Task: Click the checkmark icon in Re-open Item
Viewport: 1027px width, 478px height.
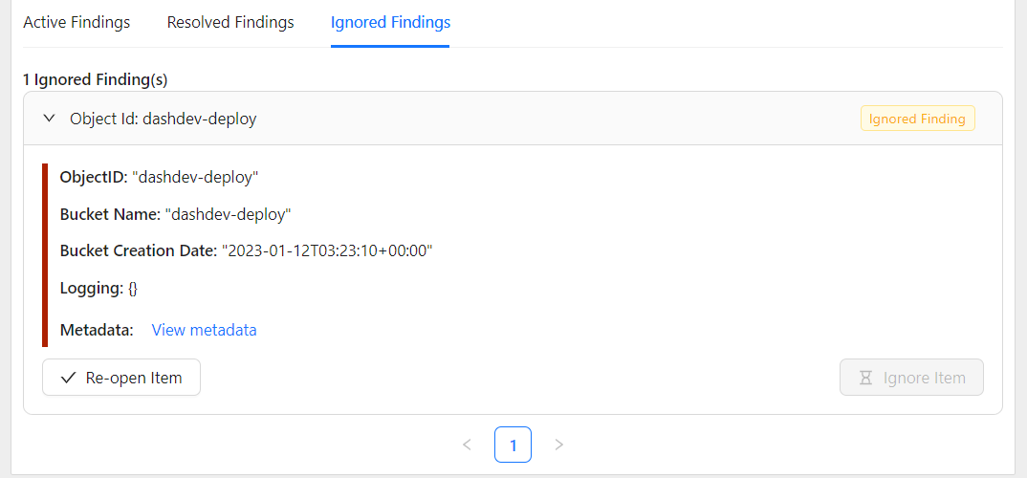Action: pyautogui.click(x=68, y=378)
